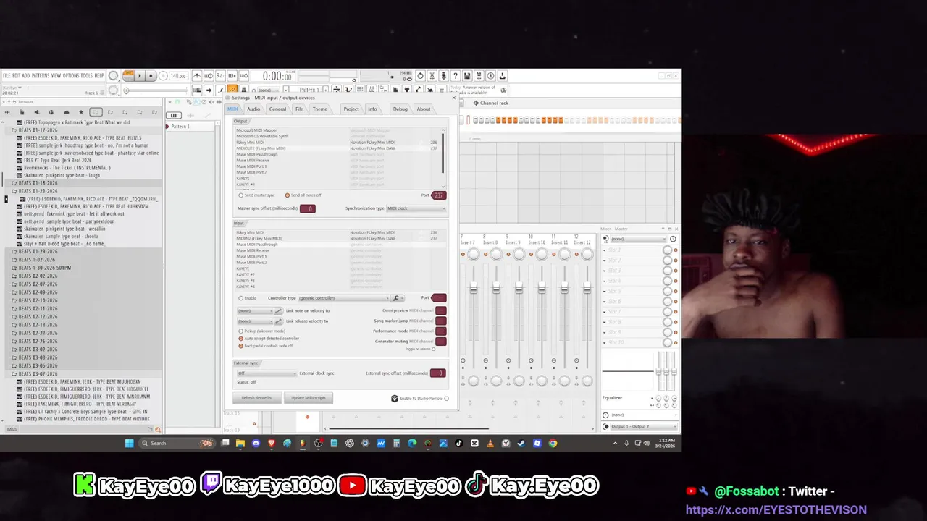This screenshot has width=927, height=521.
Task: Select 'skaiwater sample type beat - shoota' file
Action: pyautogui.click(x=61, y=237)
